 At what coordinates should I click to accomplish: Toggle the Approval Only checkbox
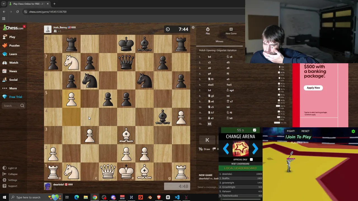[x=251, y=159]
